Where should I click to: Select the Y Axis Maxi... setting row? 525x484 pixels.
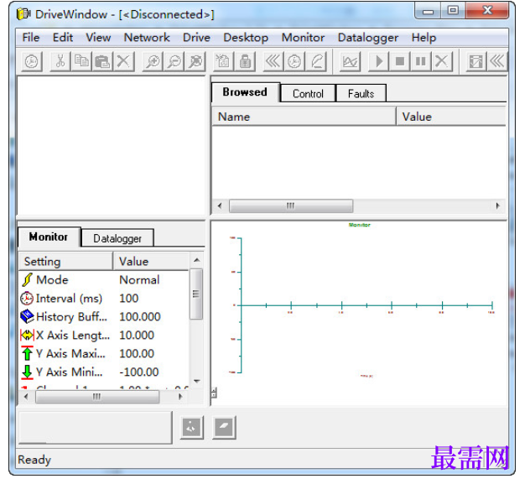tap(104, 353)
